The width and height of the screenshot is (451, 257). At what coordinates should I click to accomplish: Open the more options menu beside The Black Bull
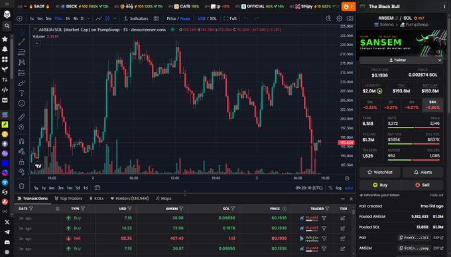(x=444, y=7)
